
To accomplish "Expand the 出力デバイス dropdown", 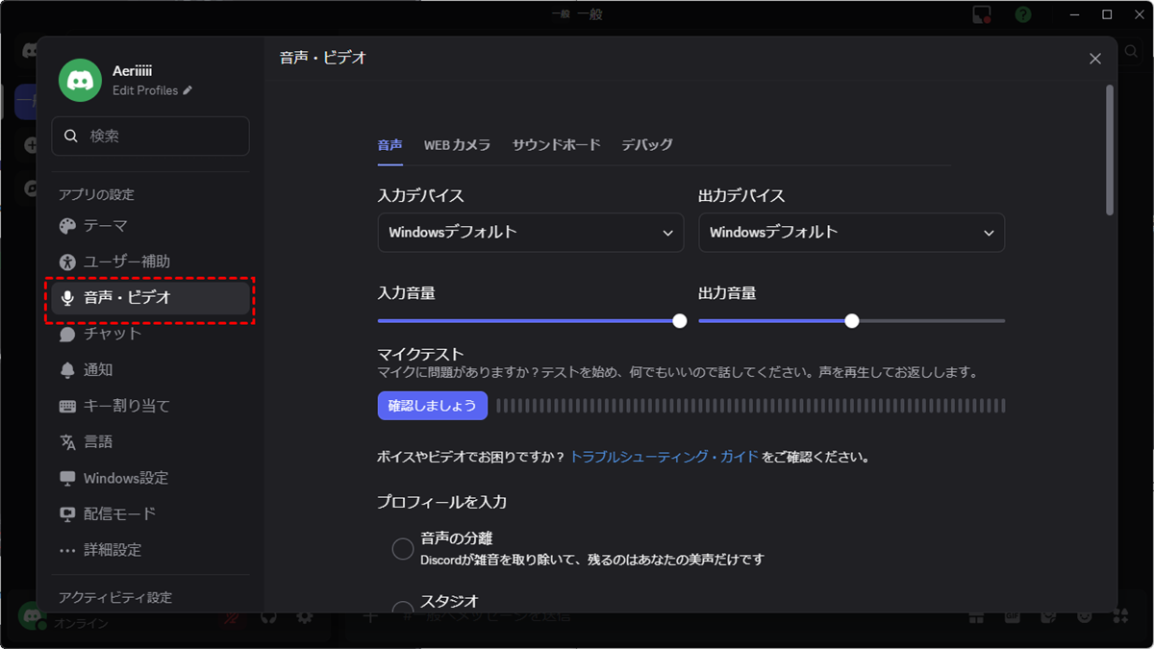I will pyautogui.click(x=851, y=233).
